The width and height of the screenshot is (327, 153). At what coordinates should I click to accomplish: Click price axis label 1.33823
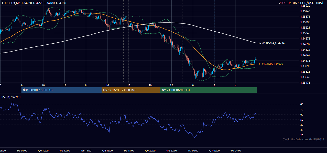click(305, 72)
